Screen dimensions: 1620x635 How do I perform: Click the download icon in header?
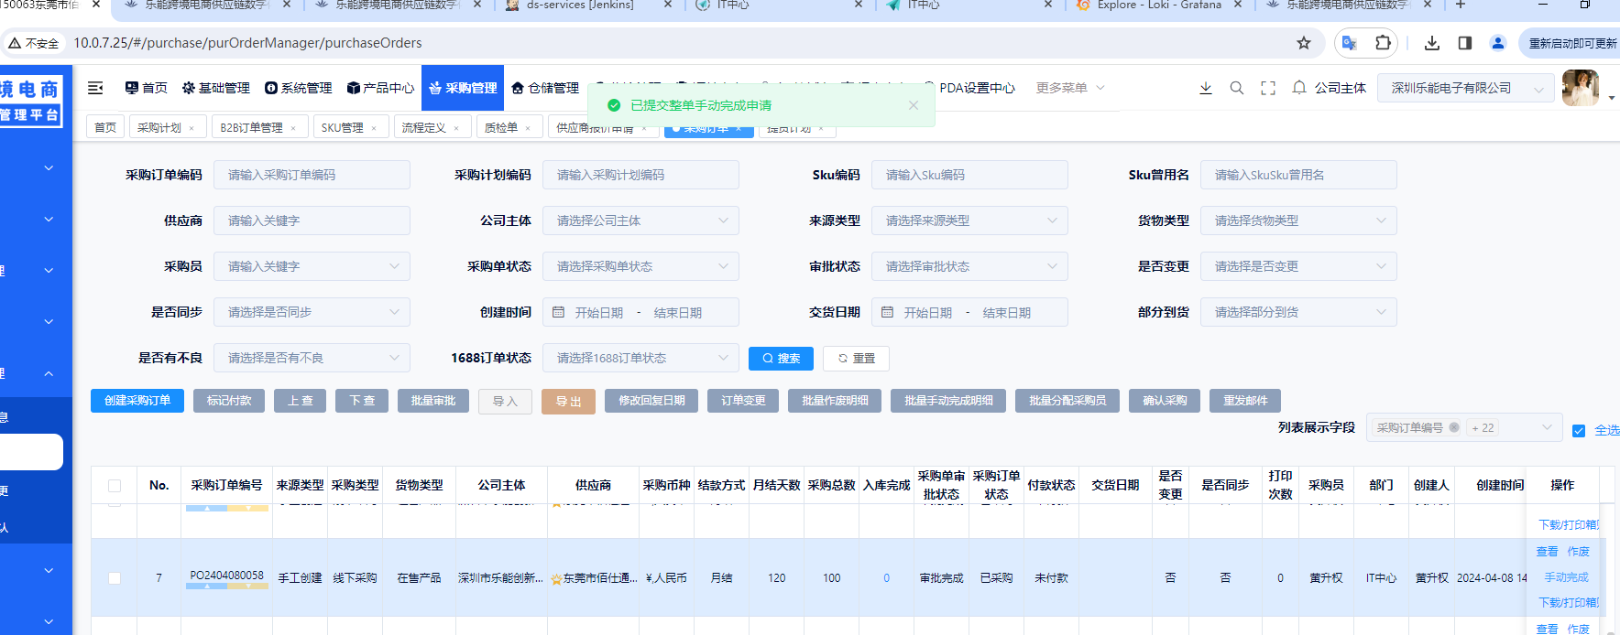coord(1206,88)
